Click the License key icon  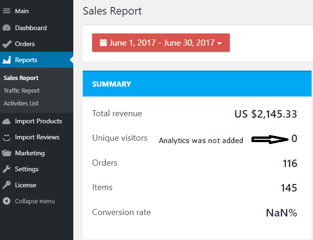coord(7,185)
